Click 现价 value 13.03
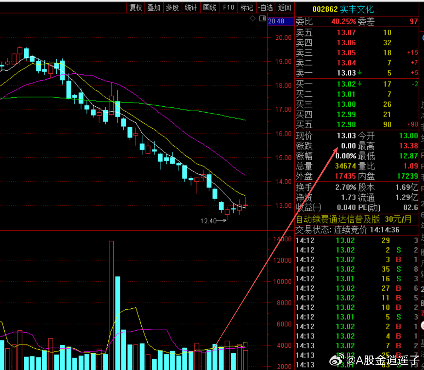The width and height of the screenshot is (424, 370). tap(346, 135)
